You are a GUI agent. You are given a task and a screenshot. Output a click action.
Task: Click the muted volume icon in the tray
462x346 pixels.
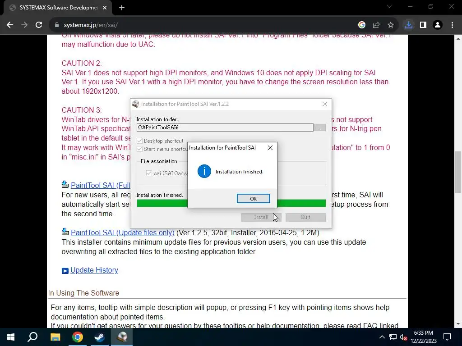(x=403, y=337)
